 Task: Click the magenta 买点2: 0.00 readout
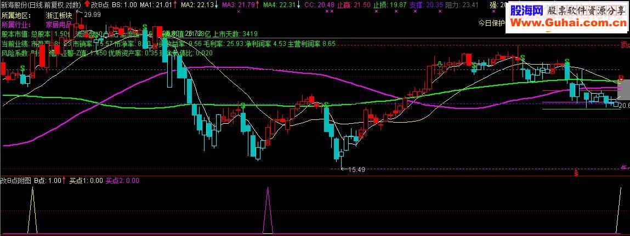click(x=122, y=181)
